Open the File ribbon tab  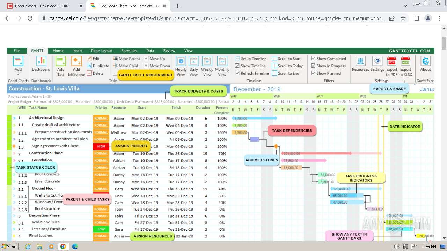[x=17, y=51]
